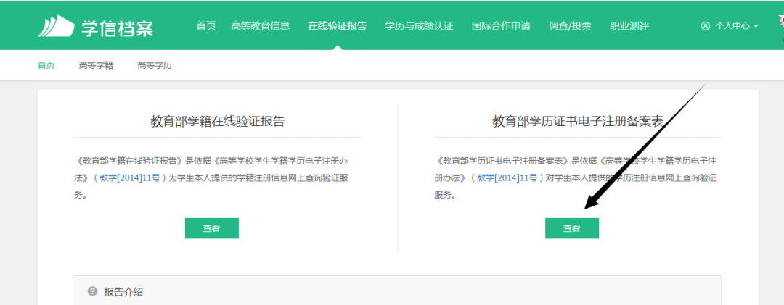This screenshot has width=784, height=305.
Task: Open 高等教育信息 in the navigation bar
Action: (261, 26)
